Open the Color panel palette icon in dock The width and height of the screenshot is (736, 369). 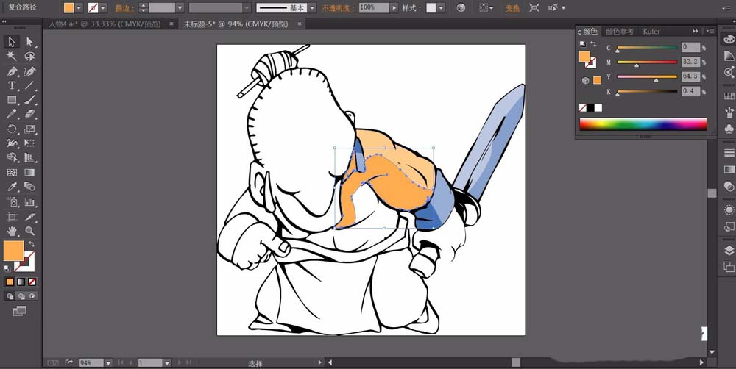pos(729,39)
